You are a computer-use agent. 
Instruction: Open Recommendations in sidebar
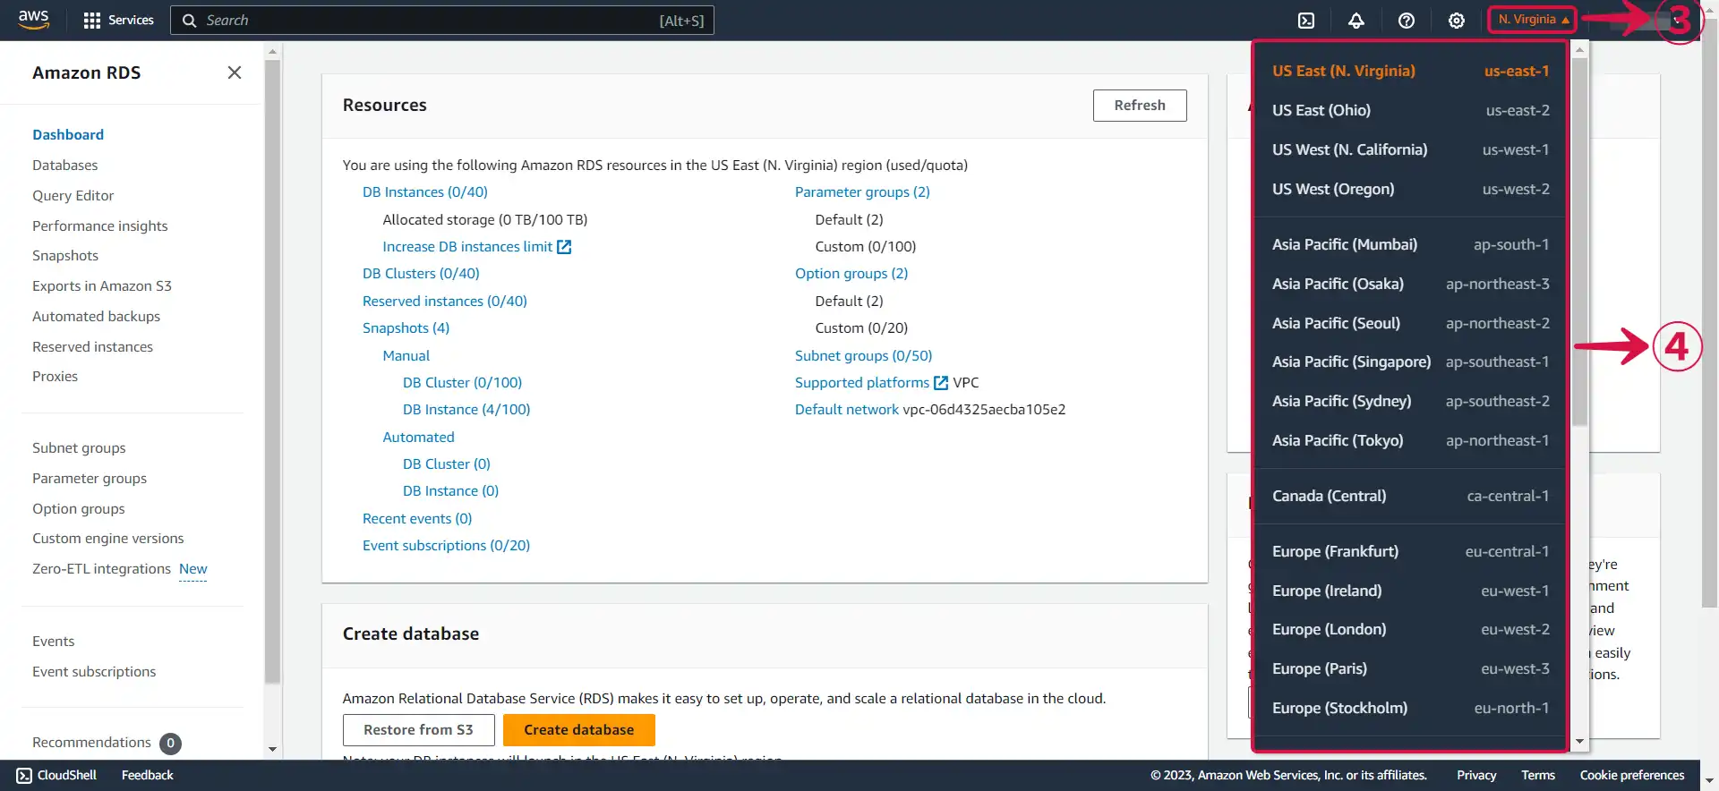pos(91,743)
